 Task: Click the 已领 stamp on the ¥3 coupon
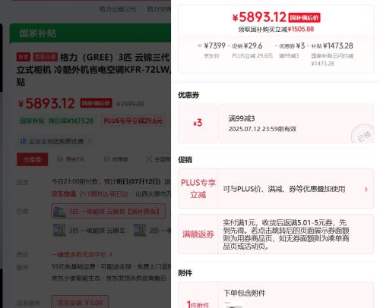[363, 134]
